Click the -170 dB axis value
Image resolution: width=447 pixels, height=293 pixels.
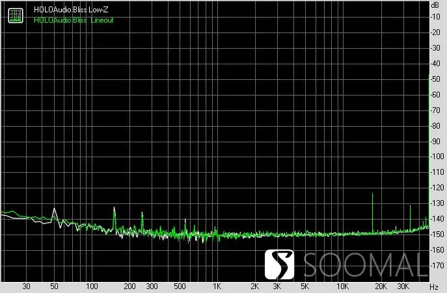point(437,266)
